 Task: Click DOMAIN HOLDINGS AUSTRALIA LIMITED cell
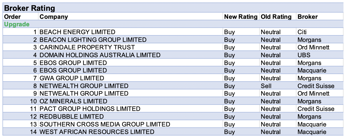(100, 55)
